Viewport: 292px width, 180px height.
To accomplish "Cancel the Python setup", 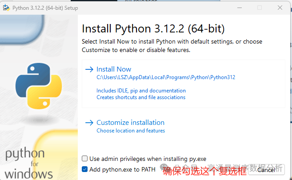I will 266,170.
